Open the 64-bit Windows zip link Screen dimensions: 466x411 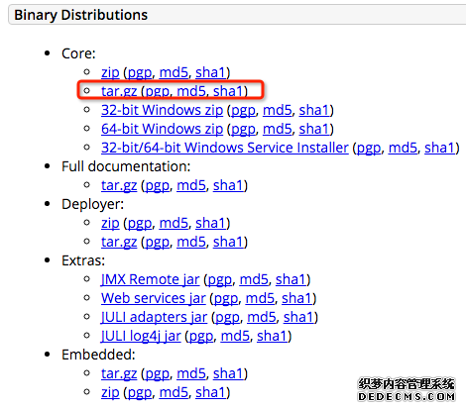pyautogui.click(x=162, y=129)
